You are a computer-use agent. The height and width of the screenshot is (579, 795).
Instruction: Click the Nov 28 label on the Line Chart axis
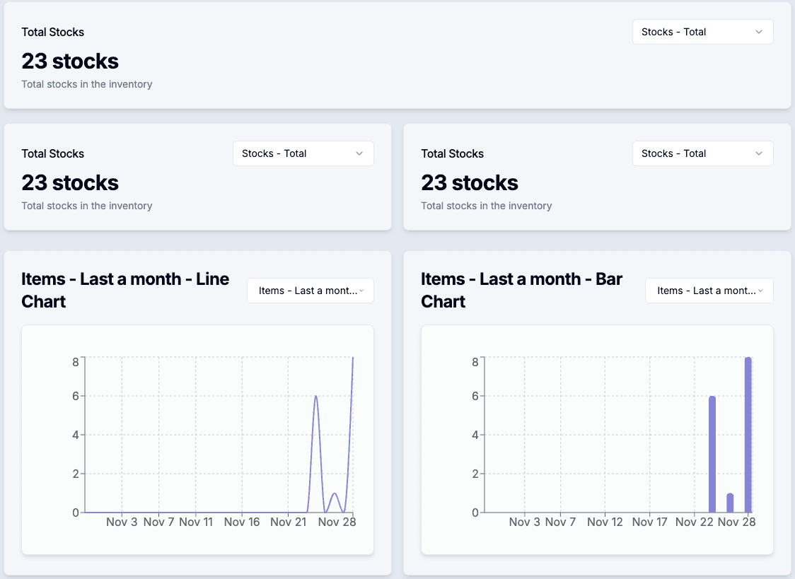click(337, 522)
